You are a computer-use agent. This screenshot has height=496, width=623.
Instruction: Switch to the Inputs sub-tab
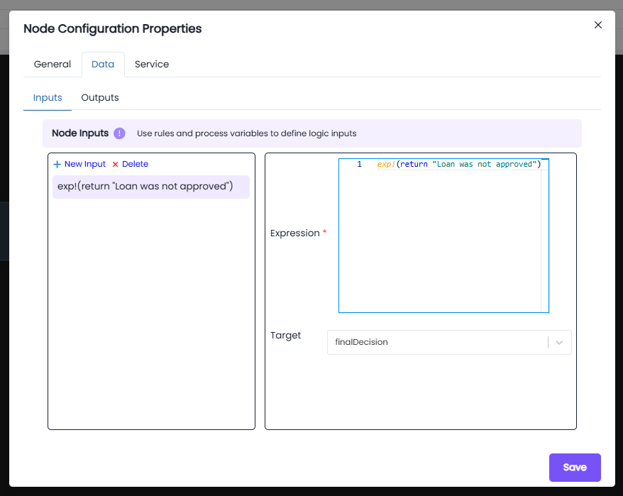pyautogui.click(x=48, y=98)
